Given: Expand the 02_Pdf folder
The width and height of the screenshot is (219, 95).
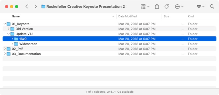Looking at the screenshot, I should pyautogui.click(x=5, y=49).
